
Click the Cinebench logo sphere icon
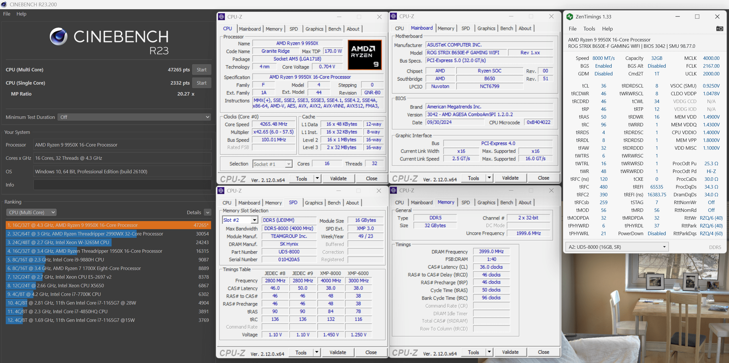pyautogui.click(x=59, y=37)
